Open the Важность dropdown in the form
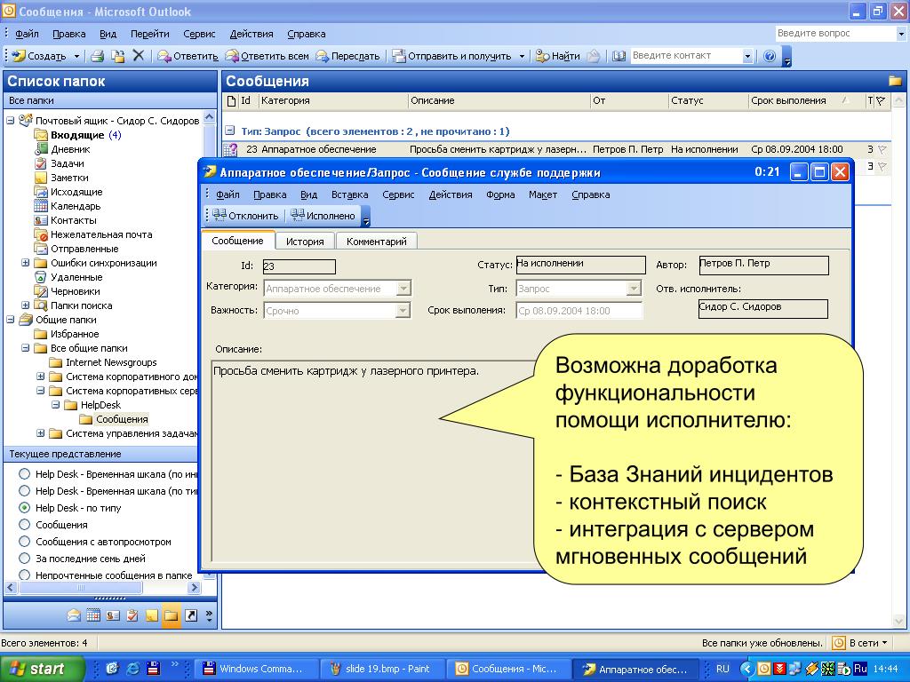 403,310
